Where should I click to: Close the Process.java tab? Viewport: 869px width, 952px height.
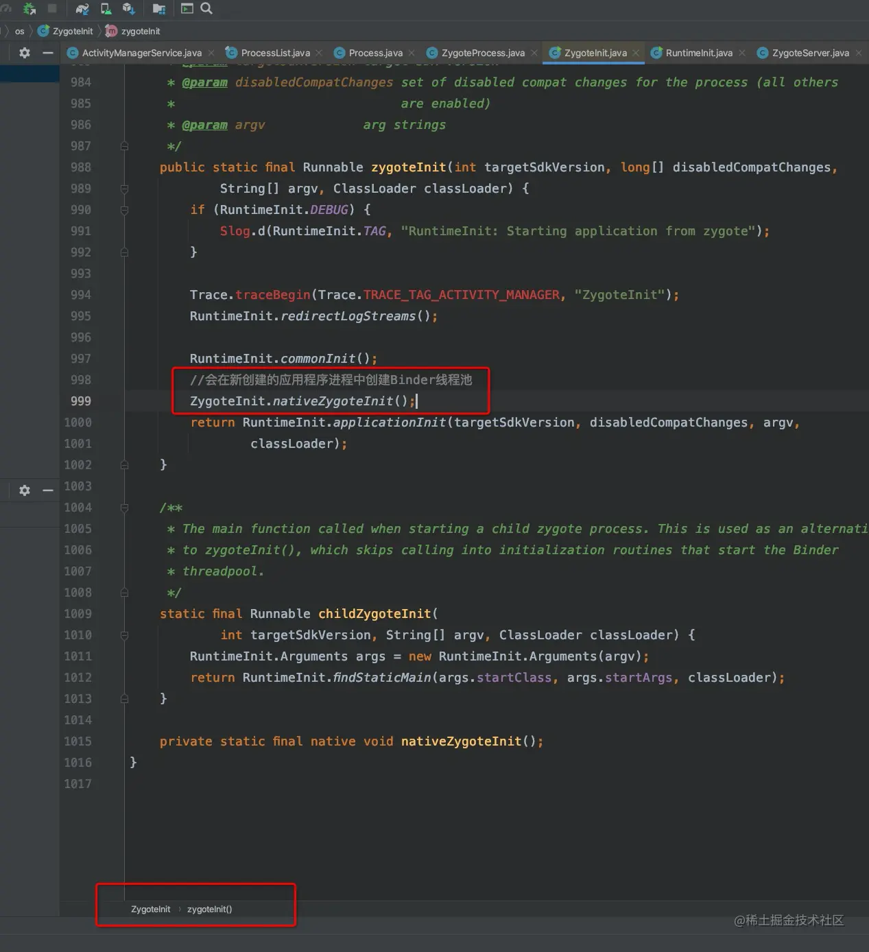412,53
